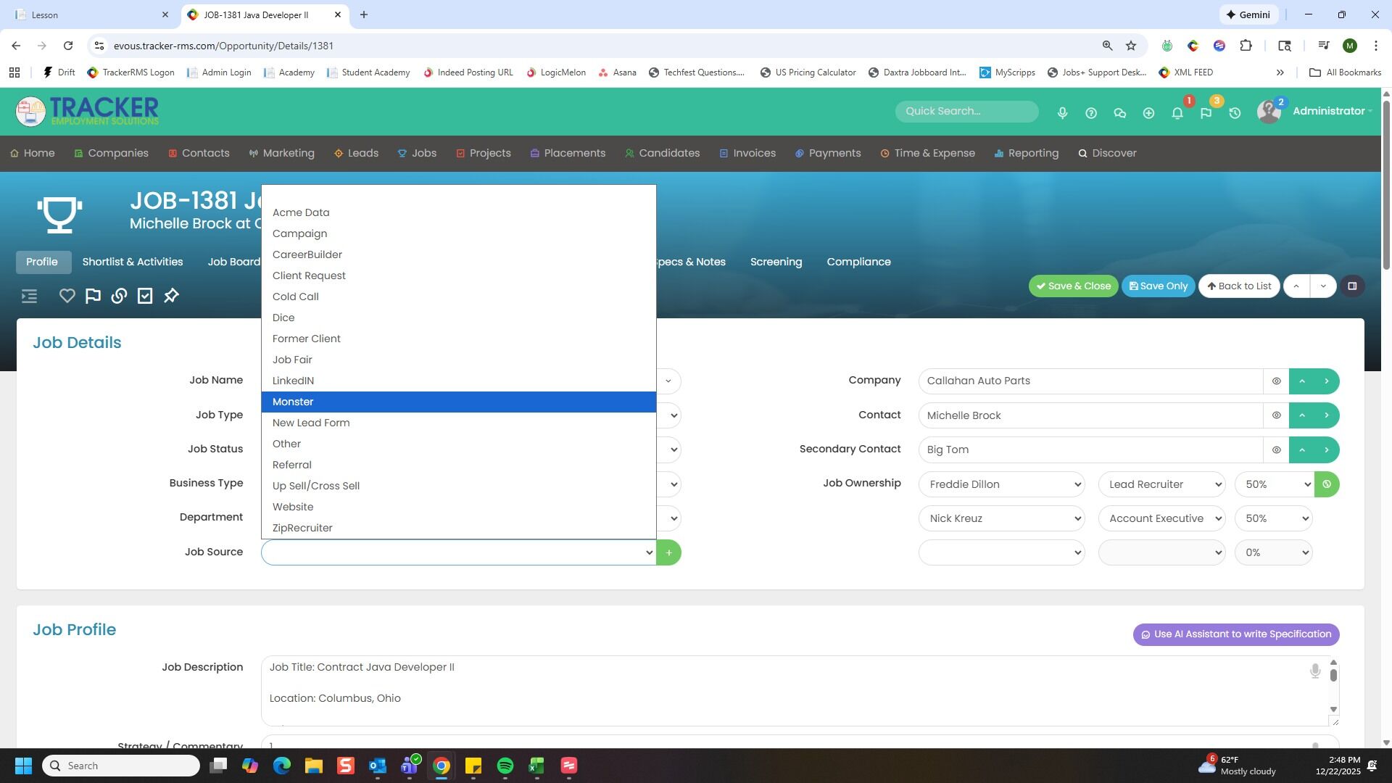Use AI Assistant to write Specification
The image size is (1392, 783).
click(1235, 634)
